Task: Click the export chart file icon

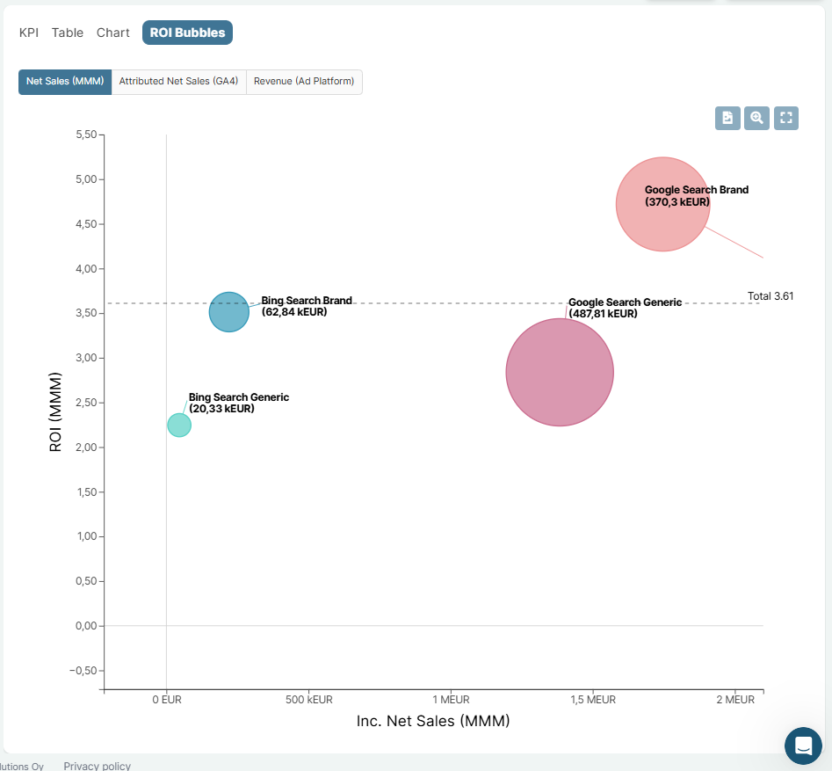Action: pos(727,118)
